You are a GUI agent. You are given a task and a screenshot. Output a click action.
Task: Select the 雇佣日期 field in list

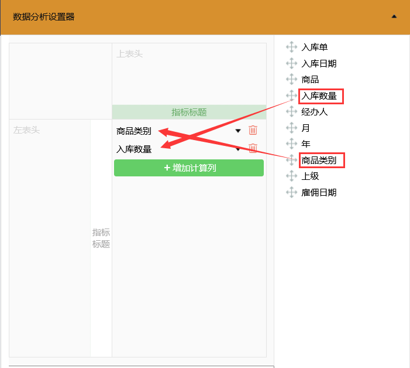click(319, 193)
